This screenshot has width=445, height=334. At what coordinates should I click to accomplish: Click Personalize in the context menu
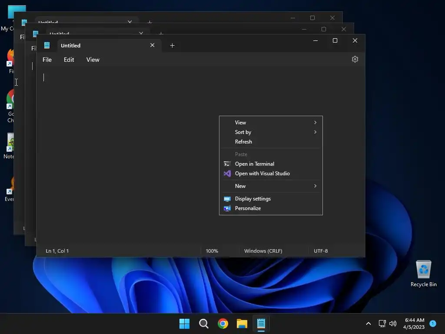[271, 208]
